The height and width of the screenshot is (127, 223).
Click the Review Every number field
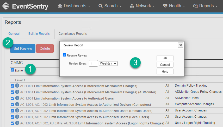point(93,63)
